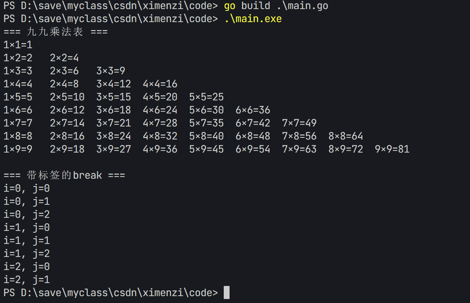Click the '2×2=4' output entry
This screenshot has width=470, height=303.
[x=64, y=58]
